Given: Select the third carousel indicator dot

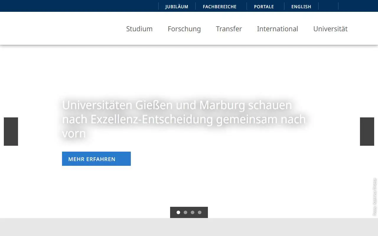Looking at the screenshot, I should [193, 212].
